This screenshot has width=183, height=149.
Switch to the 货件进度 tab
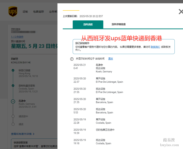pos(88,24)
